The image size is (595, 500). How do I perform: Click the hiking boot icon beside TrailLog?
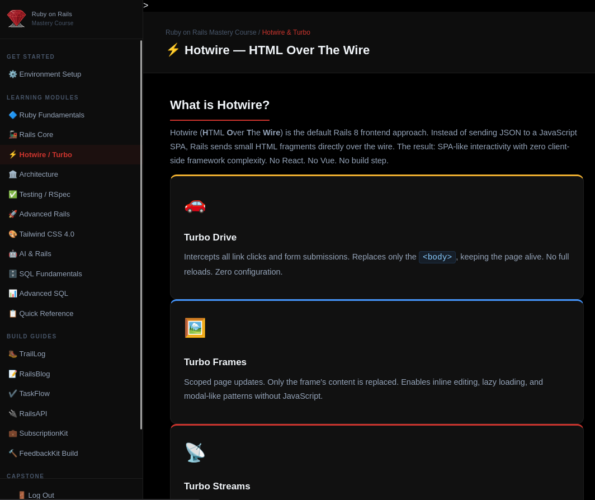point(13,354)
